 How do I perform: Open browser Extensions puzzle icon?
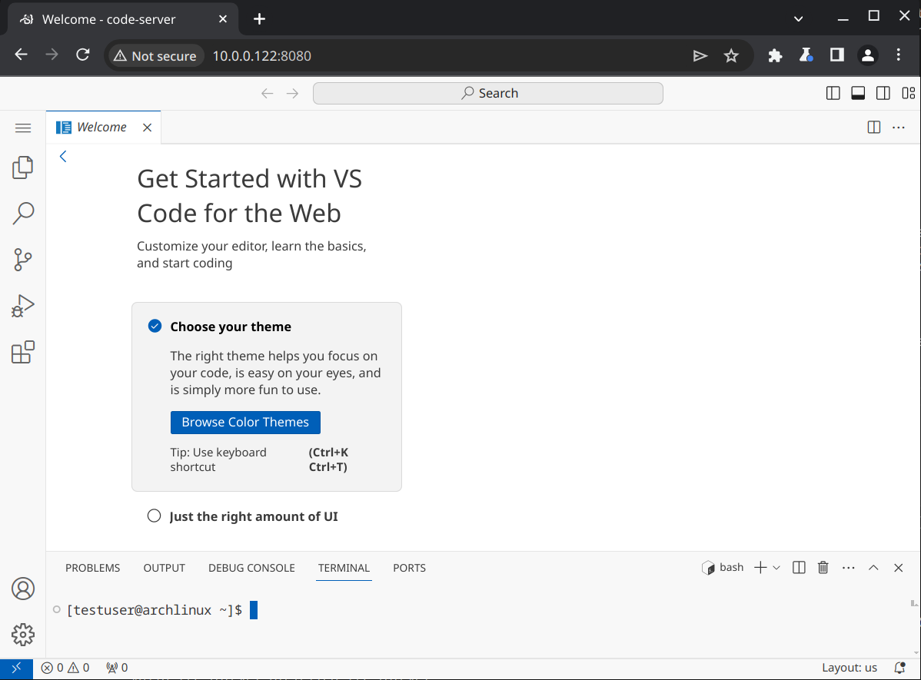click(x=776, y=56)
